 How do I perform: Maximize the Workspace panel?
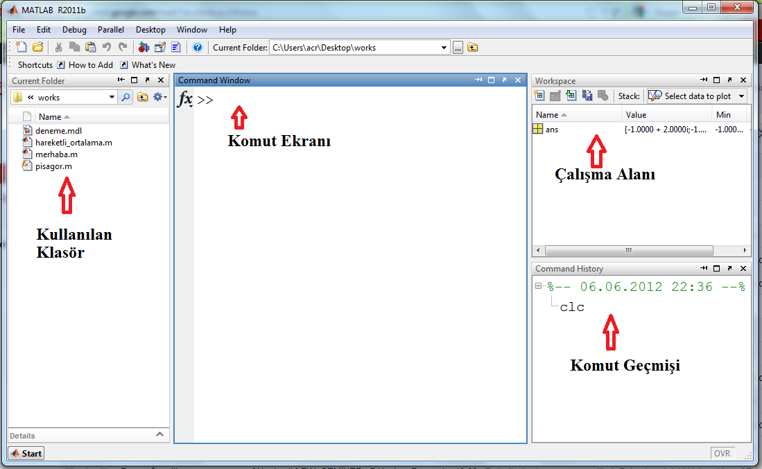click(716, 80)
